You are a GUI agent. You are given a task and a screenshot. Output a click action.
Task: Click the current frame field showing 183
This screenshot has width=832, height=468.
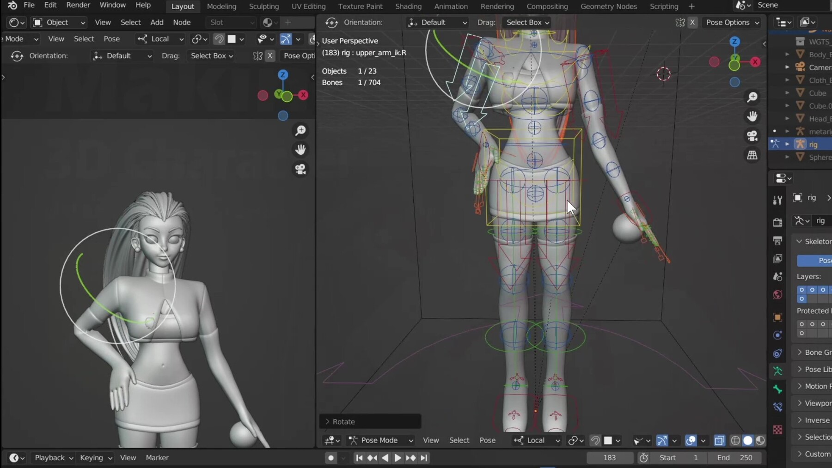click(609, 457)
